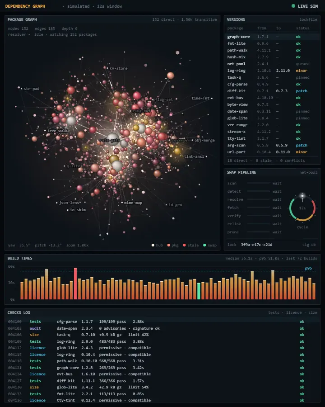Click the lock hash 3f9a-e17c-c21d
Screen dimensions: 325x407
click(256, 245)
